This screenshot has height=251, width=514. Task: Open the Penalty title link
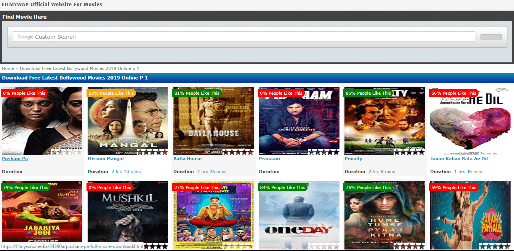tap(354, 159)
